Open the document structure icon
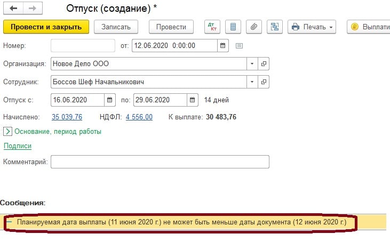The width and height of the screenshot is (390, 250). click(275, 27)
